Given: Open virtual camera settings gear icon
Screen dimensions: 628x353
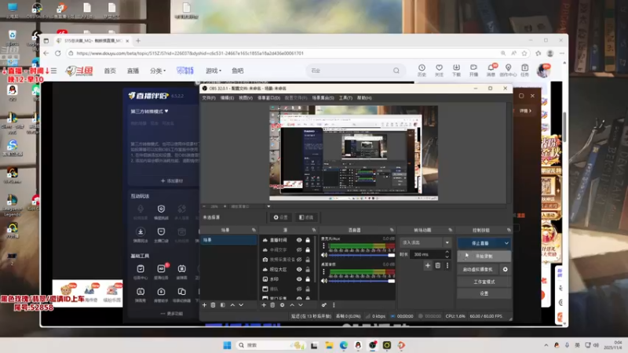Looking at the screenshot, I should (505, 269).
